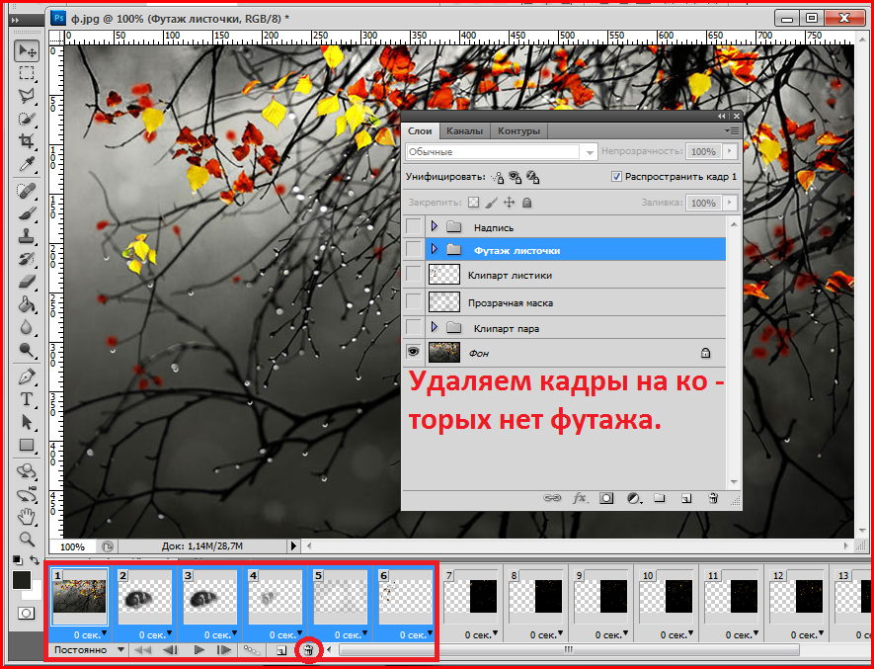This screenshot has height=669, width=874.
Task: Swap foreground and background colors
Action: pyautogui.click(x=35, y=560)
